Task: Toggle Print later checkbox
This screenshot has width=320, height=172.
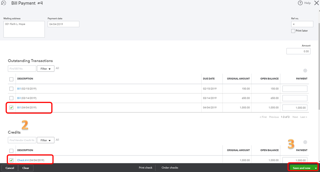Action: click(293, 31)
